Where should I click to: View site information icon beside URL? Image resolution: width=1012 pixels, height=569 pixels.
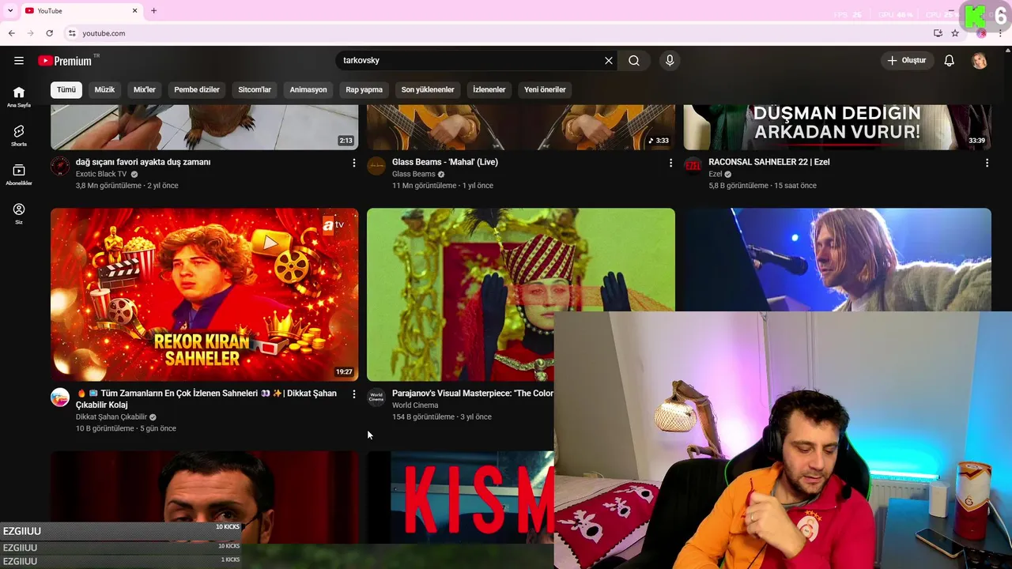[72, 33]
